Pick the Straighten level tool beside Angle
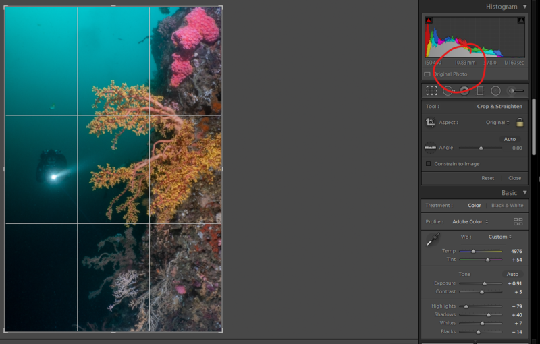Image resolution: width=540 pixels, height=344 pixels. (x=430, y=148)
